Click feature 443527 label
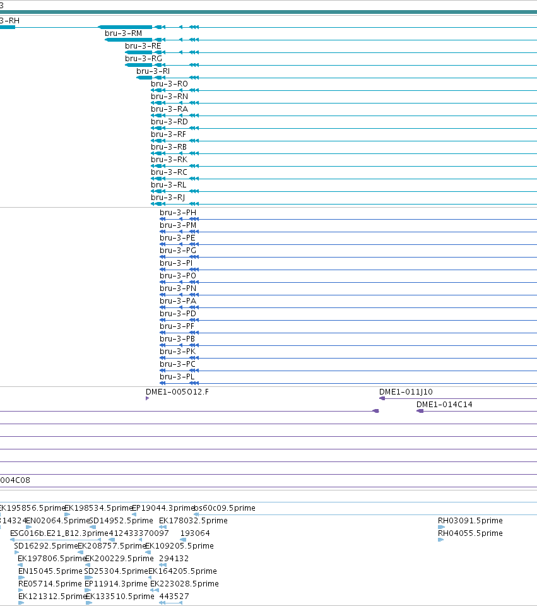 tap(174, 597)
